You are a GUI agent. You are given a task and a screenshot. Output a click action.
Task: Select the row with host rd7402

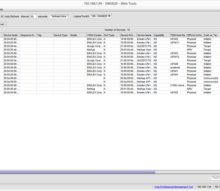(x=110, y=39)
